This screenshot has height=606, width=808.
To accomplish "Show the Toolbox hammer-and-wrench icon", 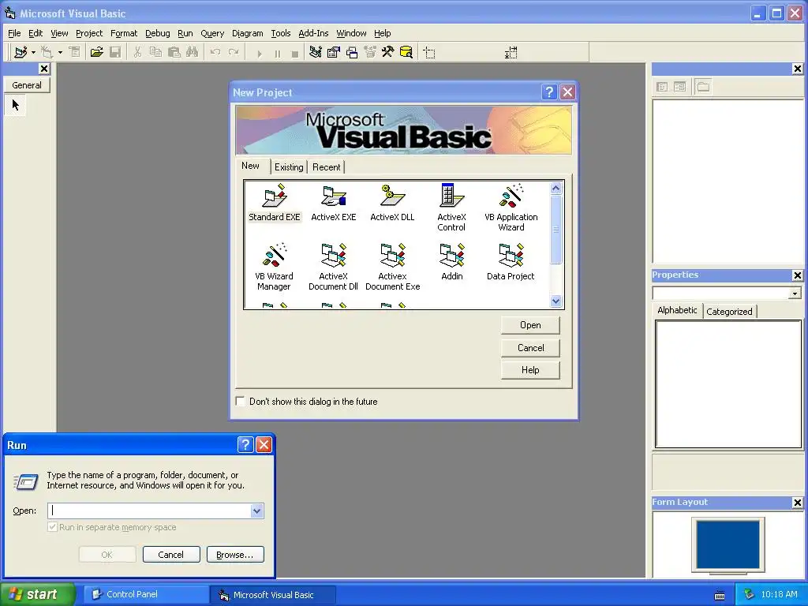I will point(387,52).
